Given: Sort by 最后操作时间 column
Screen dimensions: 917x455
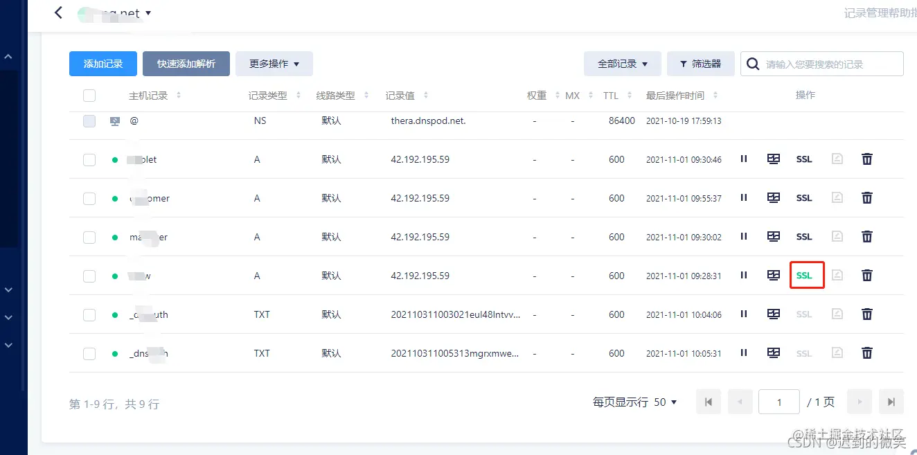Looking at the screenshot, I should click(x=715, y=96).
